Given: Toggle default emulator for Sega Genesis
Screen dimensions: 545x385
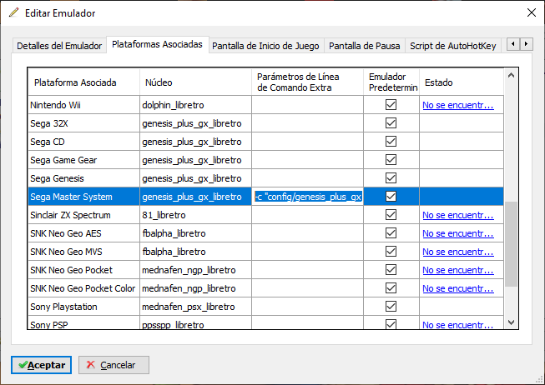Looking at the screenshot, I should pos(391,178).
